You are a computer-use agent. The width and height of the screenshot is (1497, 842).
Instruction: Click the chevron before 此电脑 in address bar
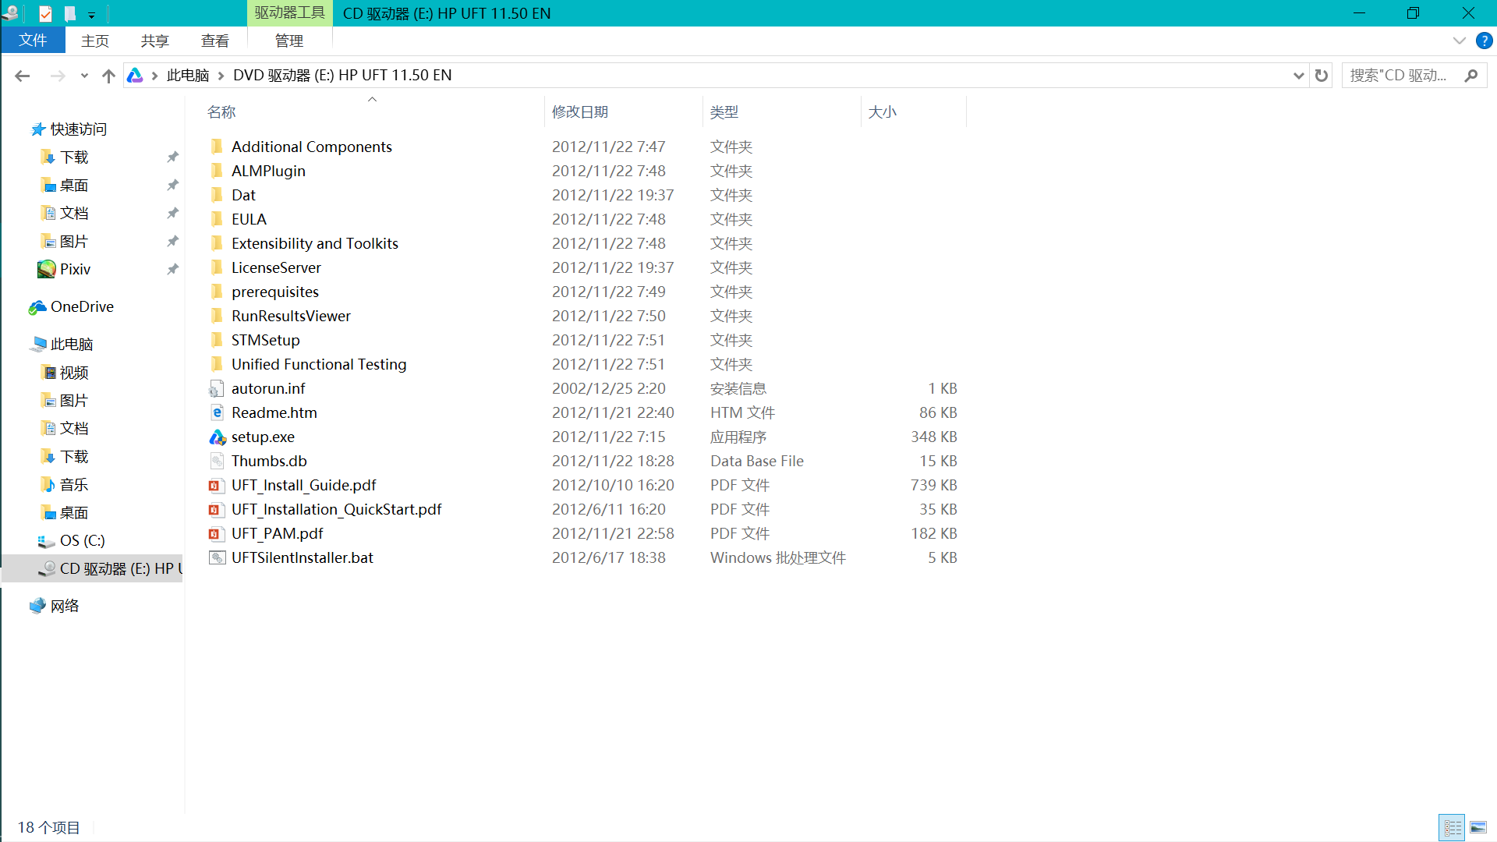point(154,76)
